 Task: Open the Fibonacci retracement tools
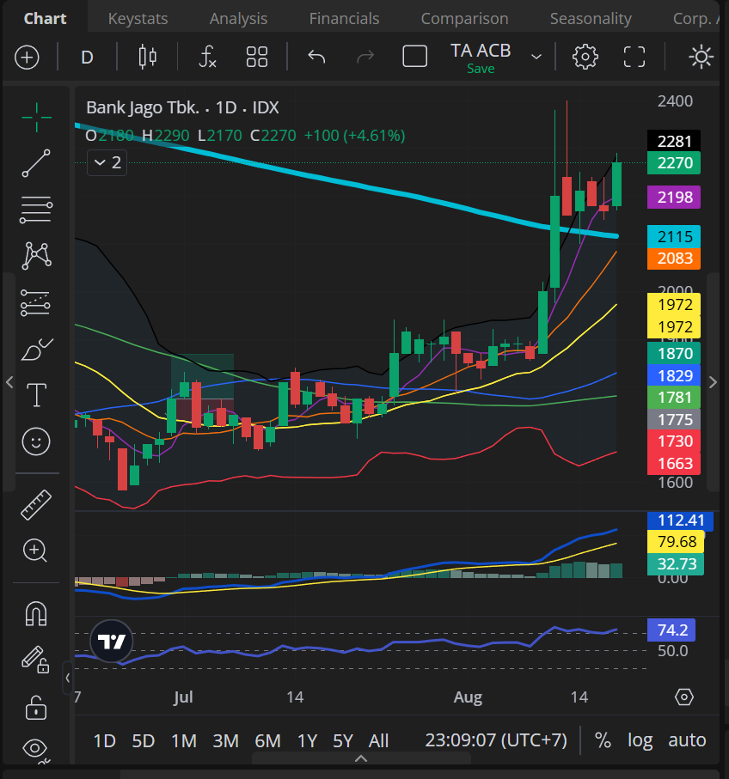tap(36, 210)
